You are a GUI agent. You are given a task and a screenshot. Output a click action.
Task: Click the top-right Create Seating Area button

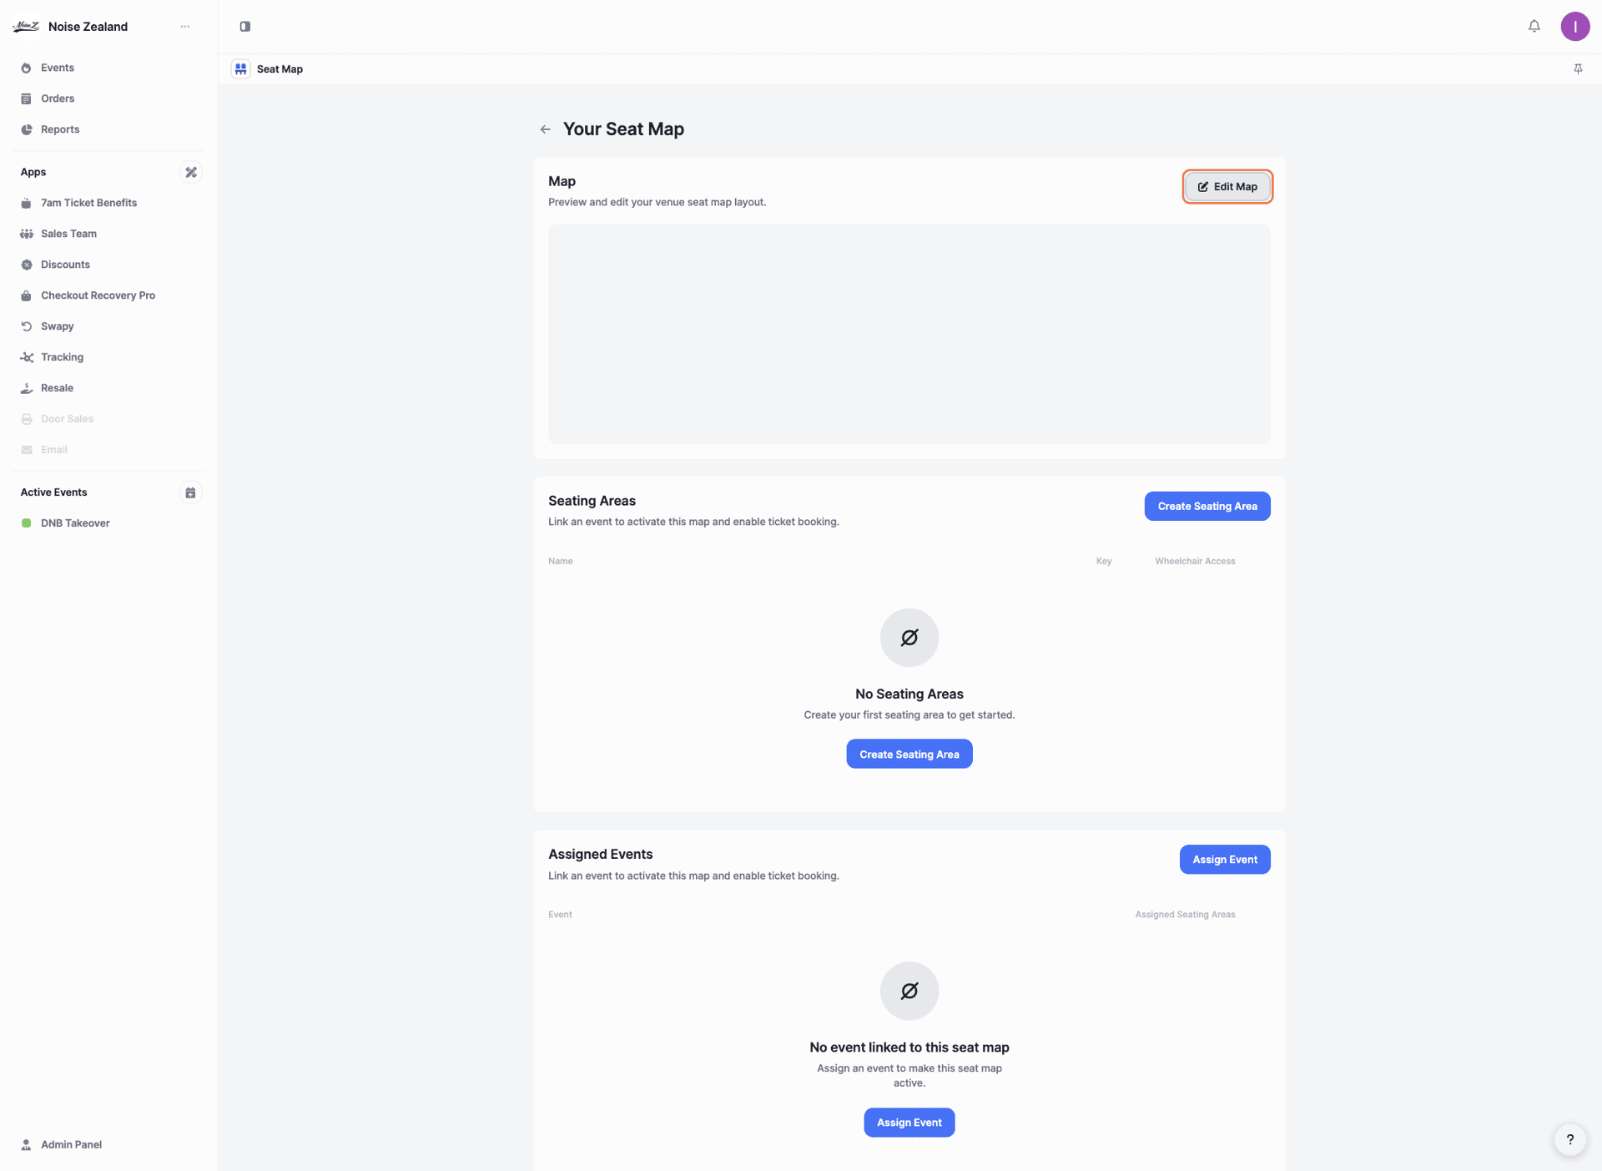[x=1207, y=506]
